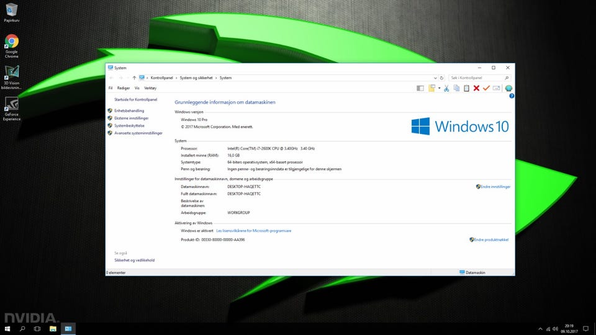Image resolution: width=596 pixels, height=335 pixels.
Task: Open Sikkerhet og vedlikehold link
Action: coord(134,261)
